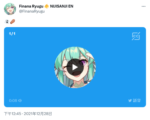Open @FinanaRyugu handle link
Viewport: 150px width, 120px height.
(x=32, y=11)
